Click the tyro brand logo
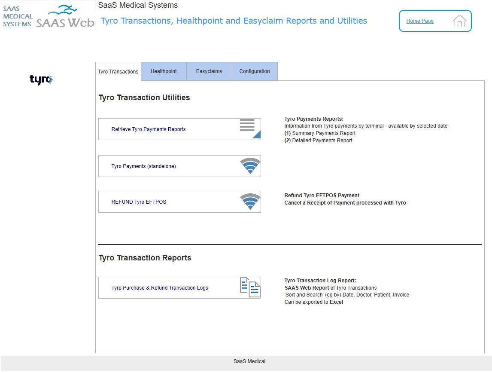The height and width of the screenshot is (373, 492). pos(41,79)
